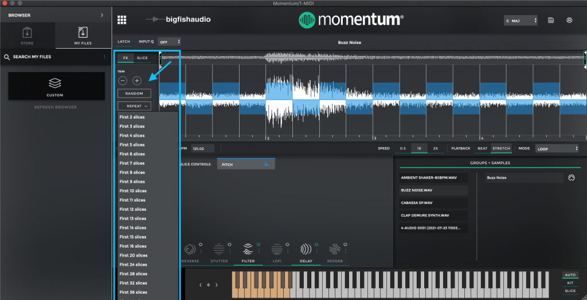Screen dimensions: 587x300
Task: Collapse the Browser panel with the chevron
Action: point(102,15)
